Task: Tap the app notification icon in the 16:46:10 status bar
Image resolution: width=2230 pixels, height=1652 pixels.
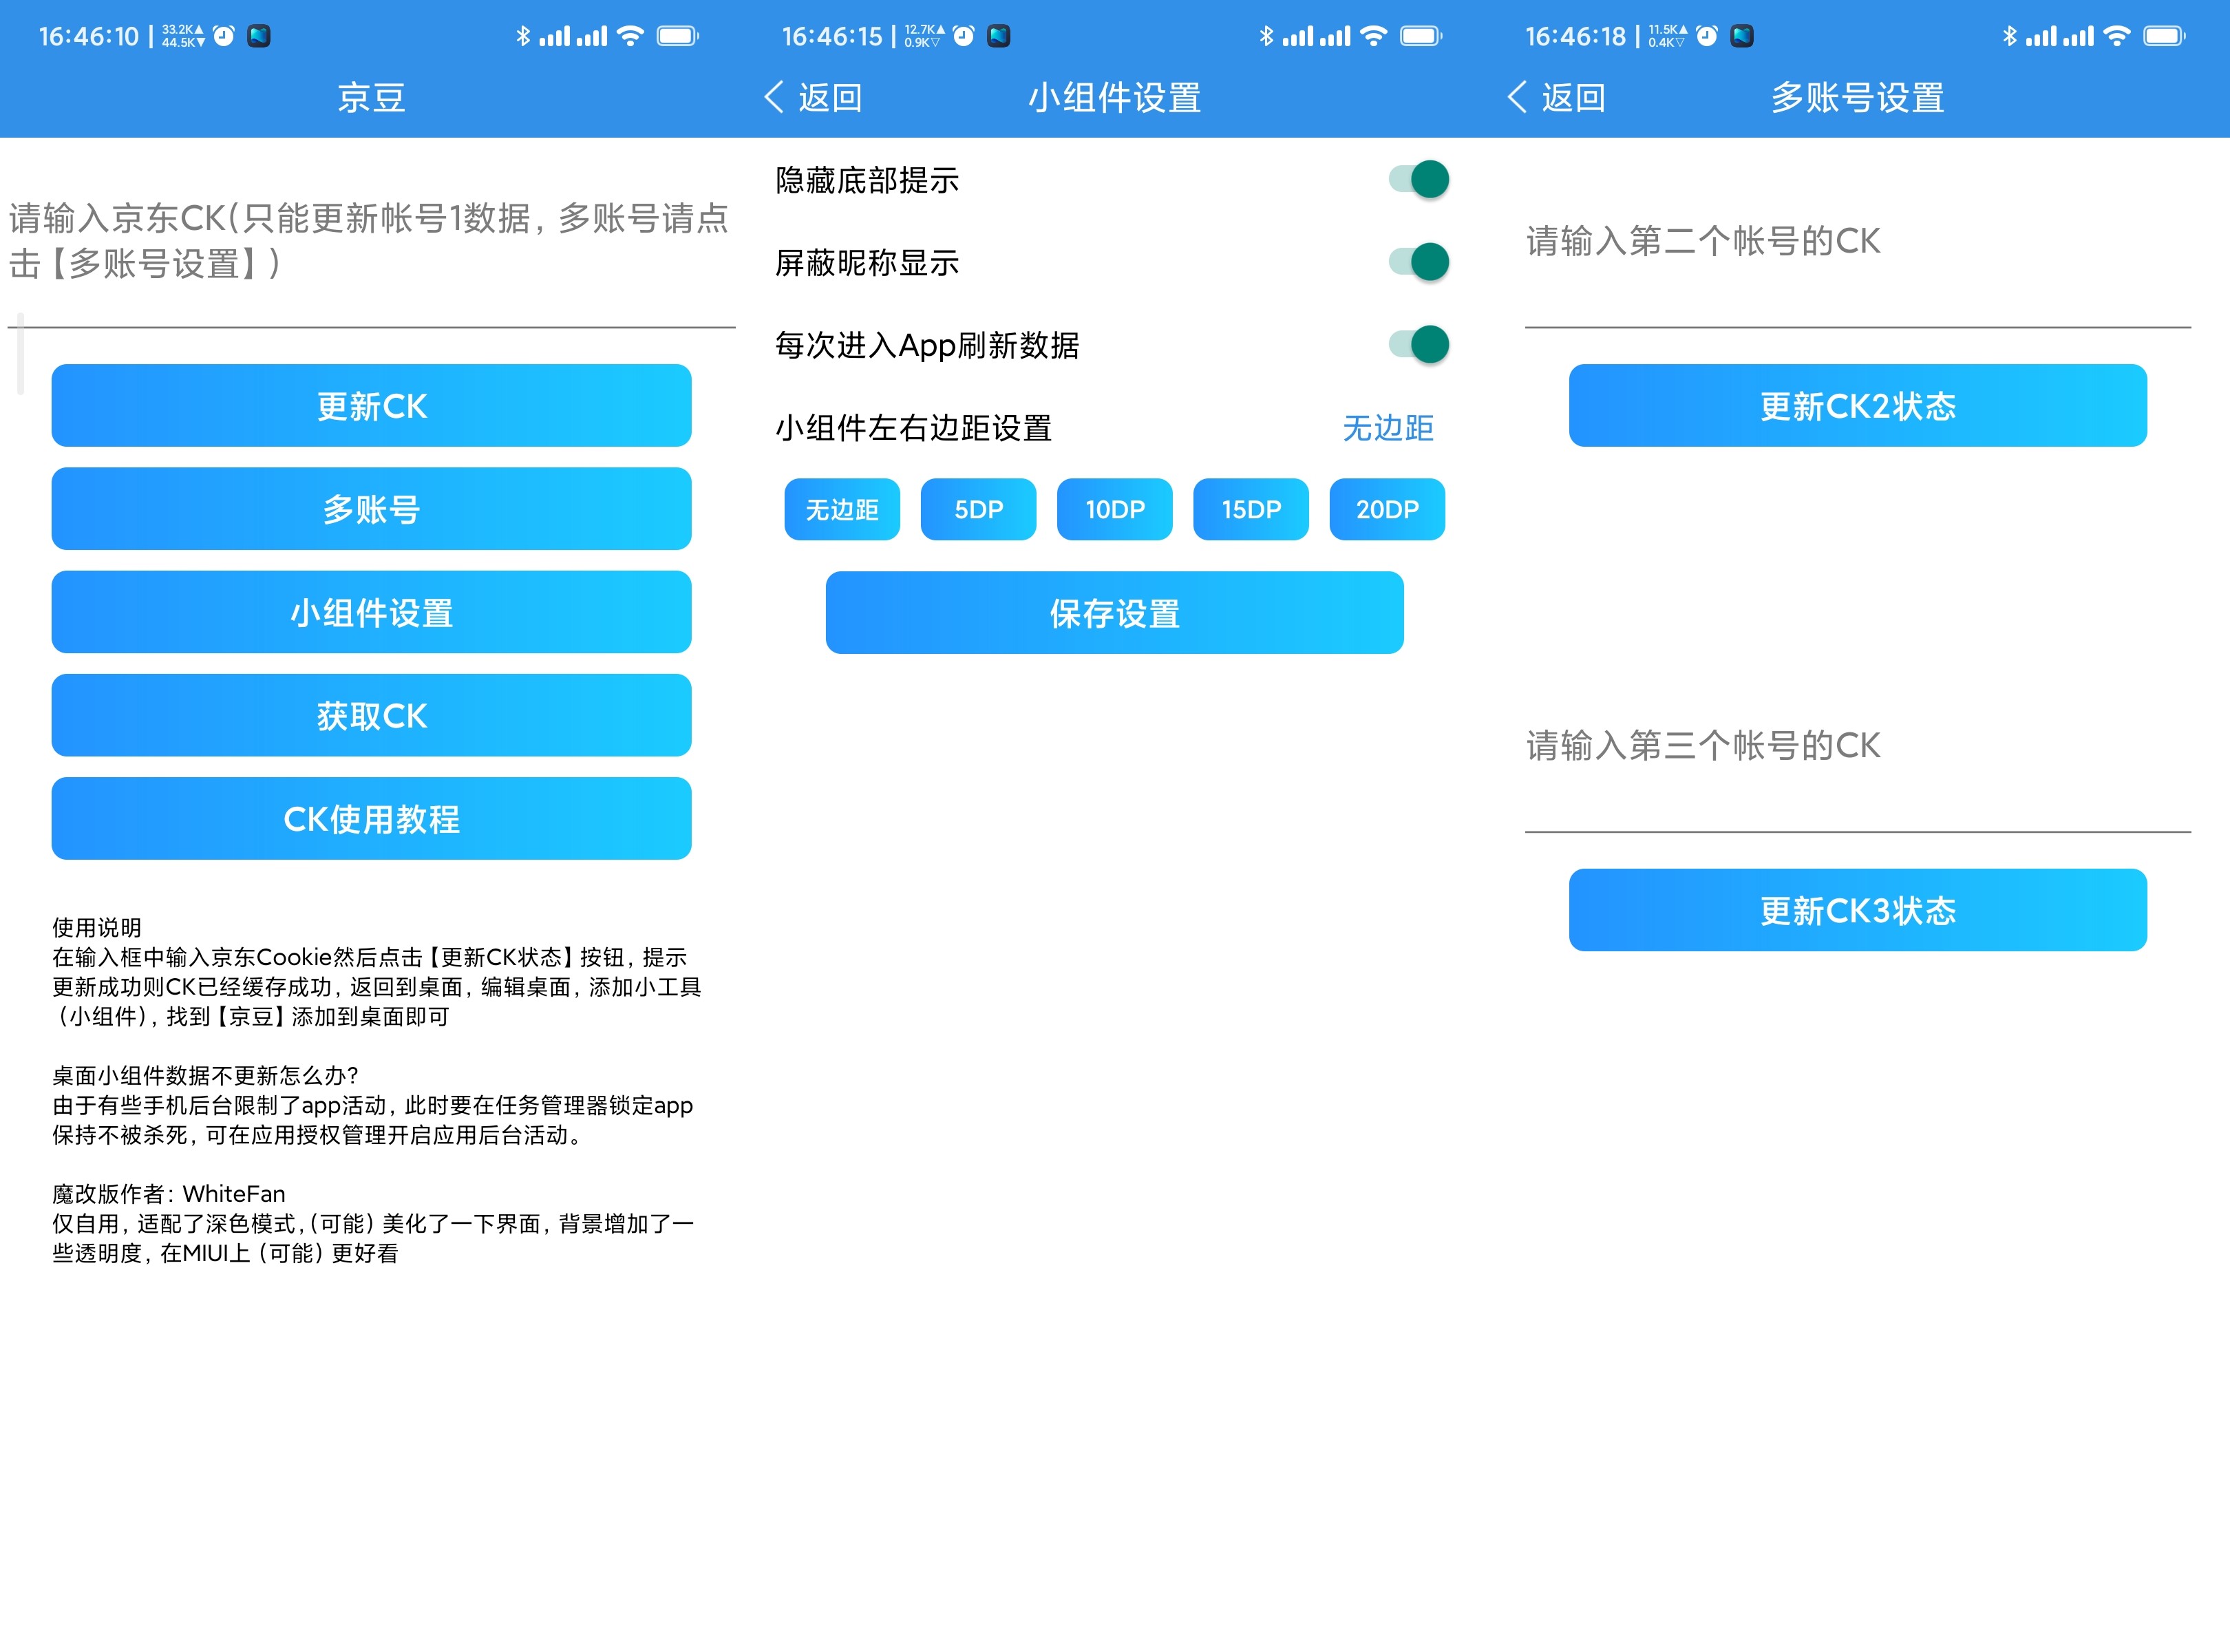Action: (x=259, y=36)
